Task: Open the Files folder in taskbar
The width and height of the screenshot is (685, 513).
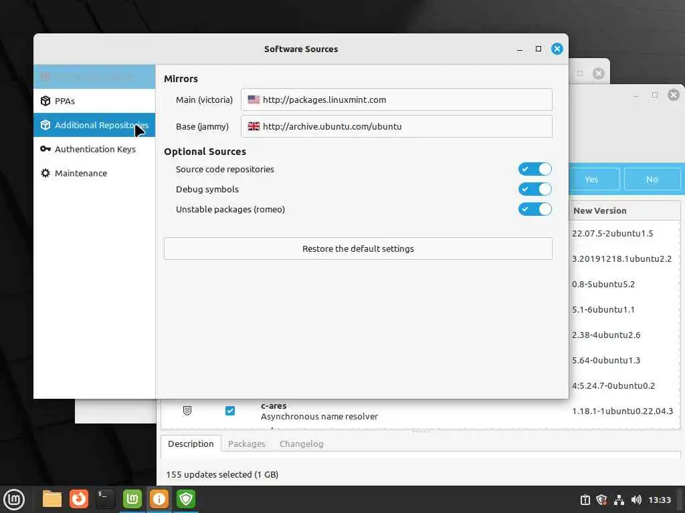Action: tap(52, 499)
